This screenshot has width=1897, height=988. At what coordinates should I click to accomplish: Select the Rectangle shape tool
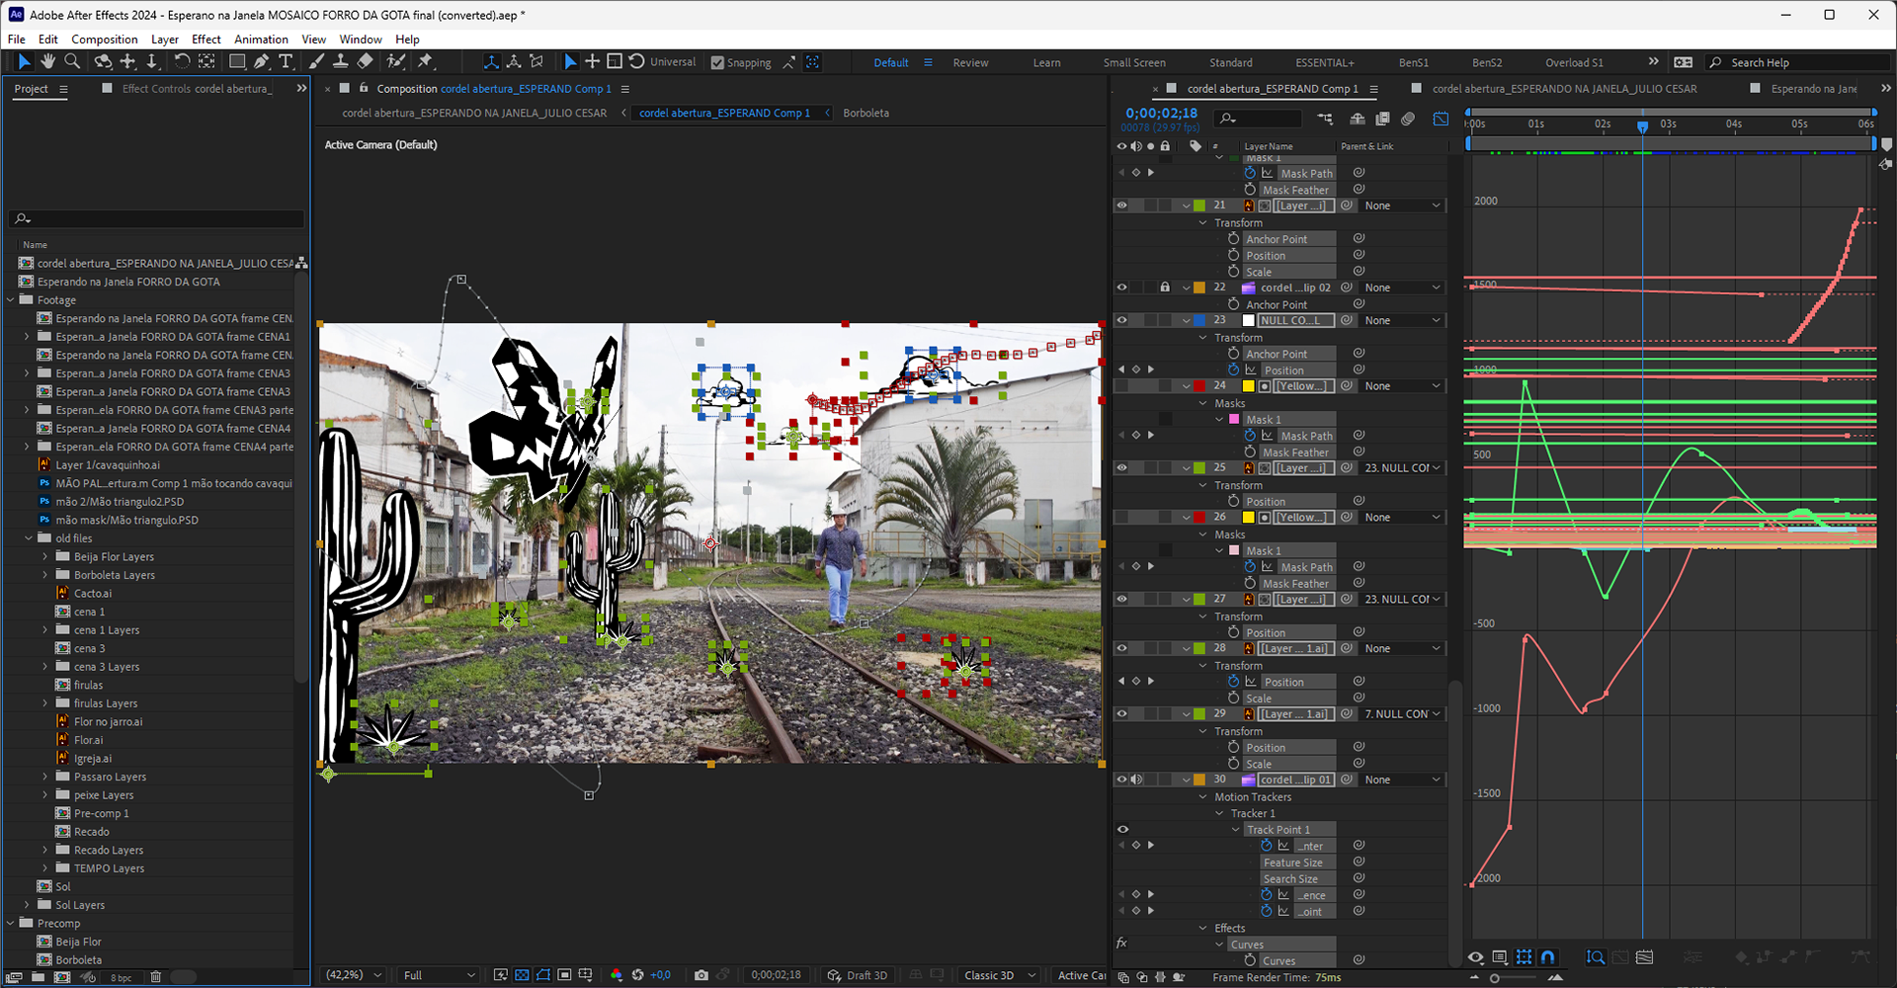point(237,61)
